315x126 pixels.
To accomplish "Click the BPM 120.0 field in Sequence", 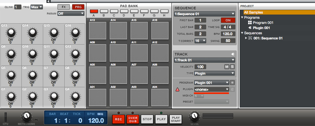I will [228, 34].
